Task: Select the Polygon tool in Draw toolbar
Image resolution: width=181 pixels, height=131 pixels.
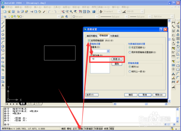Action: (x=3, y=35)
